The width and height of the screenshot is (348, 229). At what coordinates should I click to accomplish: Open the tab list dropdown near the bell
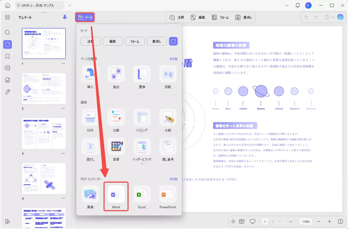click(287, 5)
